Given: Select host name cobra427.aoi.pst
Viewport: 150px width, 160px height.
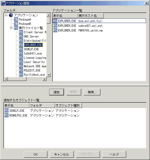Looking at the screenshot, I should (90, 26).
